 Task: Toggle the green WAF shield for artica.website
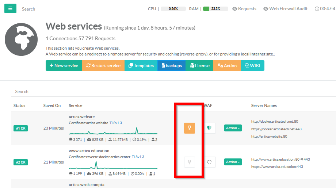point(209,128)
